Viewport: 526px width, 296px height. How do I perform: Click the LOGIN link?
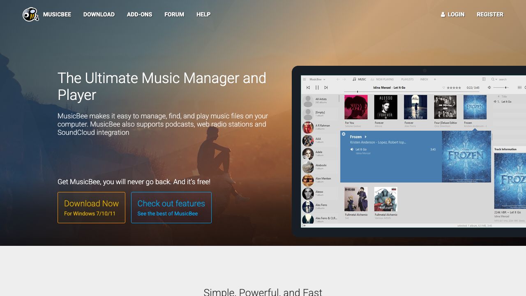coord(456,14)
